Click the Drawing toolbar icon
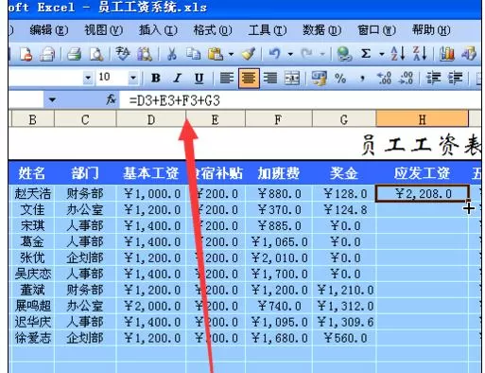Screen dimensions: 485x373 [469, 54]
